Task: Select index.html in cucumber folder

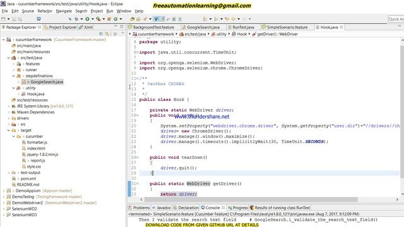Action: [36, 148]
